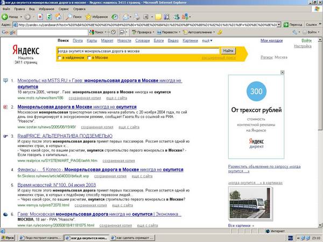Click 'Все картинки' link
The width and height of the screenshot is (323, 242).
click(241, 225)
